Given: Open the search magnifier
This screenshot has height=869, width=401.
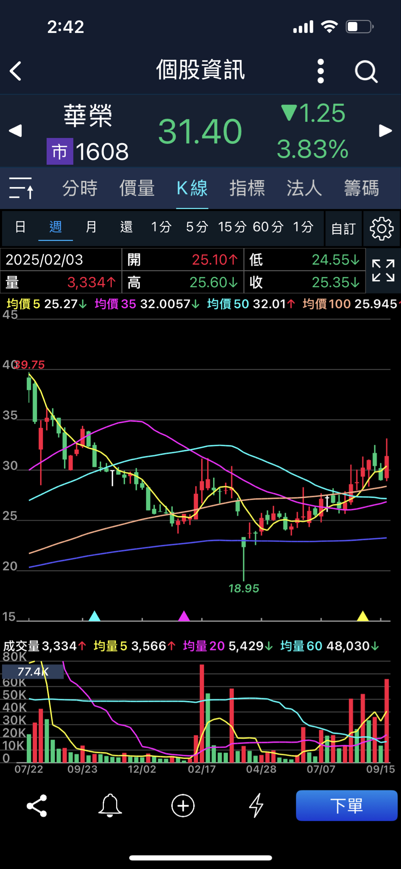Looking at the screenshot, I should pos(366,72).
